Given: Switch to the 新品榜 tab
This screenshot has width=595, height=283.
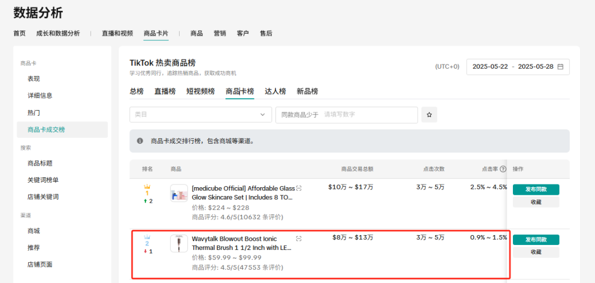Looking at the screenshot, I should [x=307, y=91].
